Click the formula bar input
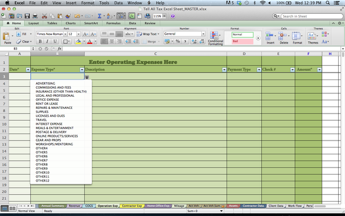The image size is (345, 216). click(x=201, y=49)
